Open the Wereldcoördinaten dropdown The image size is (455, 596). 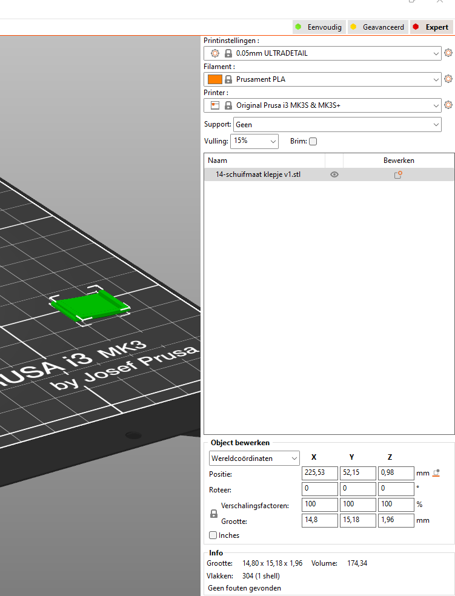254,457
